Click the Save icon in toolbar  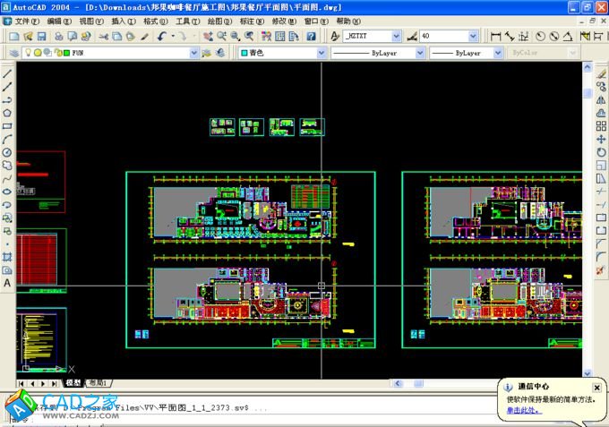[x=41, y=37]
